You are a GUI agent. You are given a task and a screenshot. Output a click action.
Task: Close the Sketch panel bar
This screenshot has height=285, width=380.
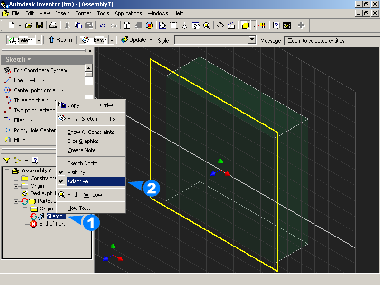point(90,51)
